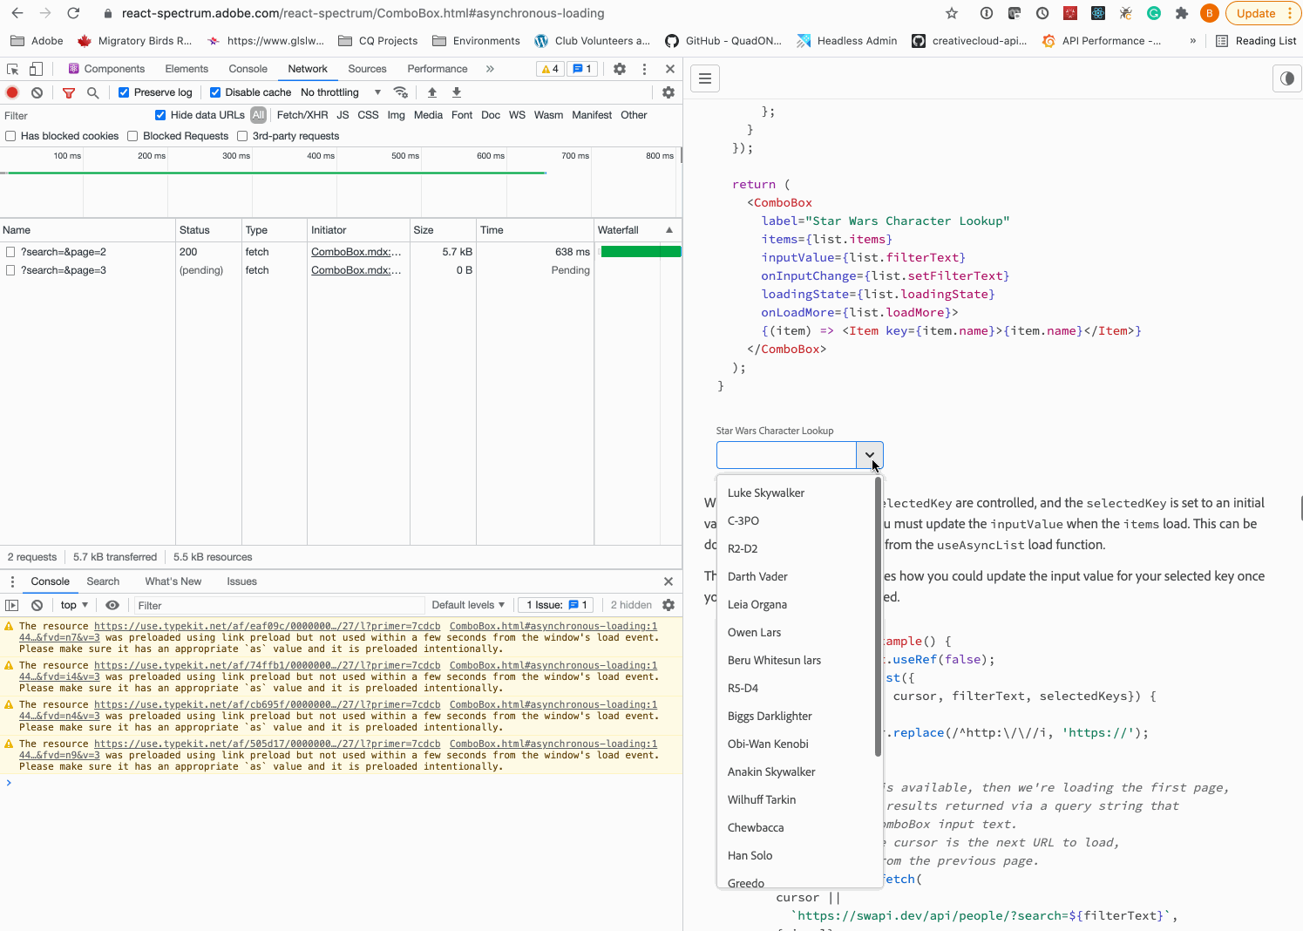Uncheck the Preserve log checkbox

coord(125,92)
